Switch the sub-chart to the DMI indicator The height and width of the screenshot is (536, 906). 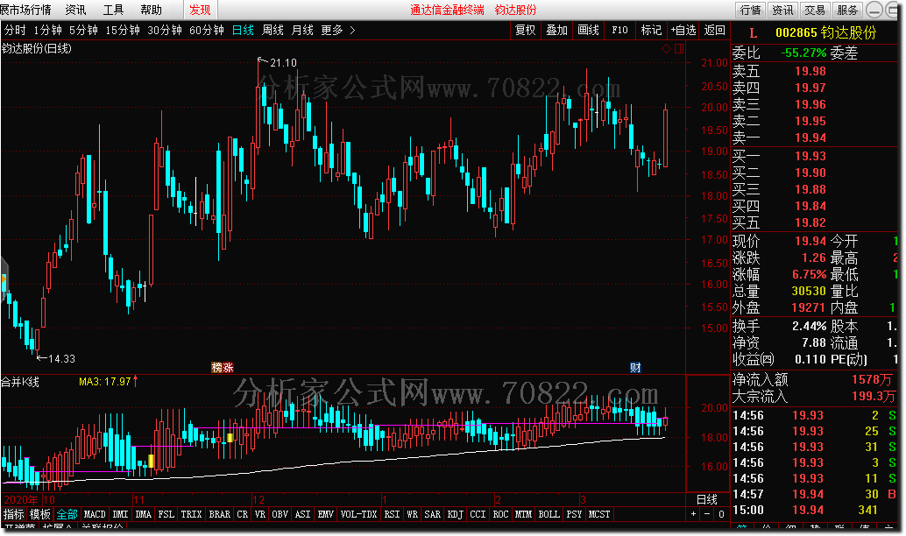(120, 514)
